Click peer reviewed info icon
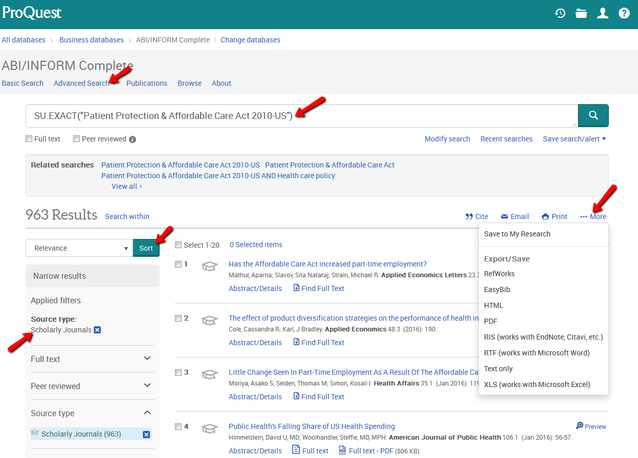This screenshot has width=638, height=458. pyautogui.click(x=133, y=139)
